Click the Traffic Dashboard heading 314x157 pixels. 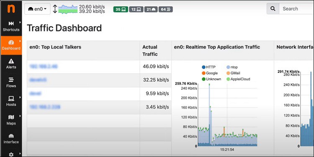click(64, 28)
